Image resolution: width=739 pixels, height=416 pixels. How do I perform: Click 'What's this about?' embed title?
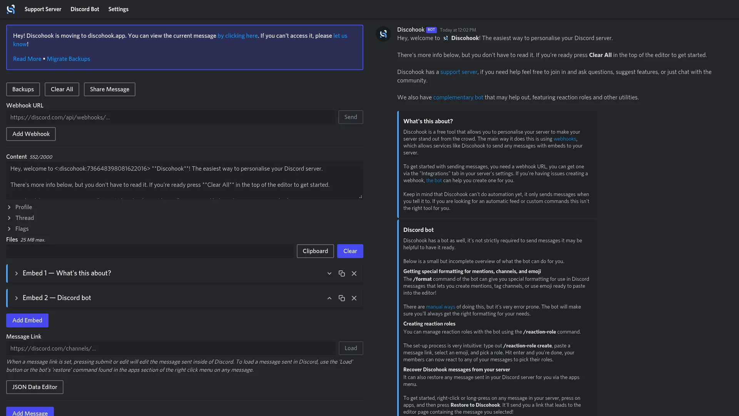[428, 121]
